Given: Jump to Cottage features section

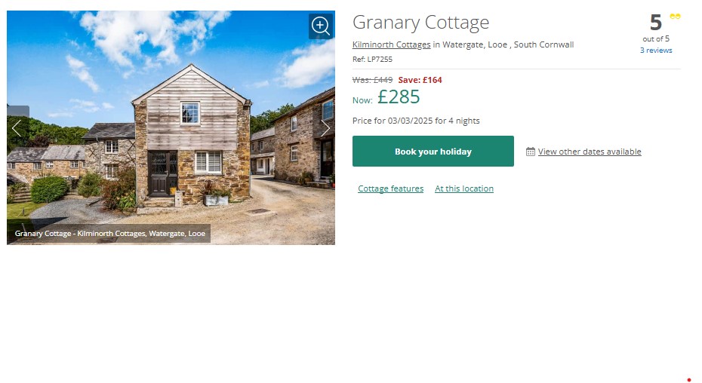Looking at the screenshot, I should coord(390,188).
